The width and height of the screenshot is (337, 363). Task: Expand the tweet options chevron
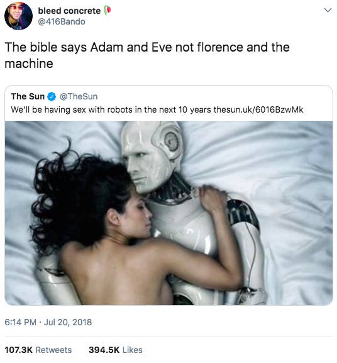click(328, 10)
